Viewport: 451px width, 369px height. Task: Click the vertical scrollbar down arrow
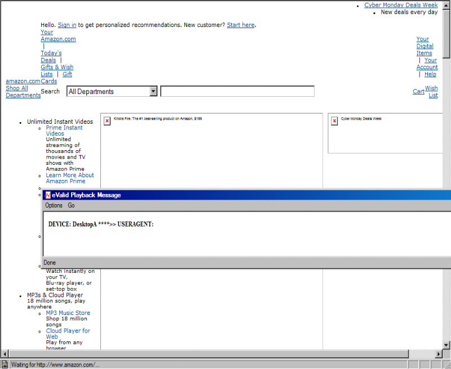[x=446, y=345]
